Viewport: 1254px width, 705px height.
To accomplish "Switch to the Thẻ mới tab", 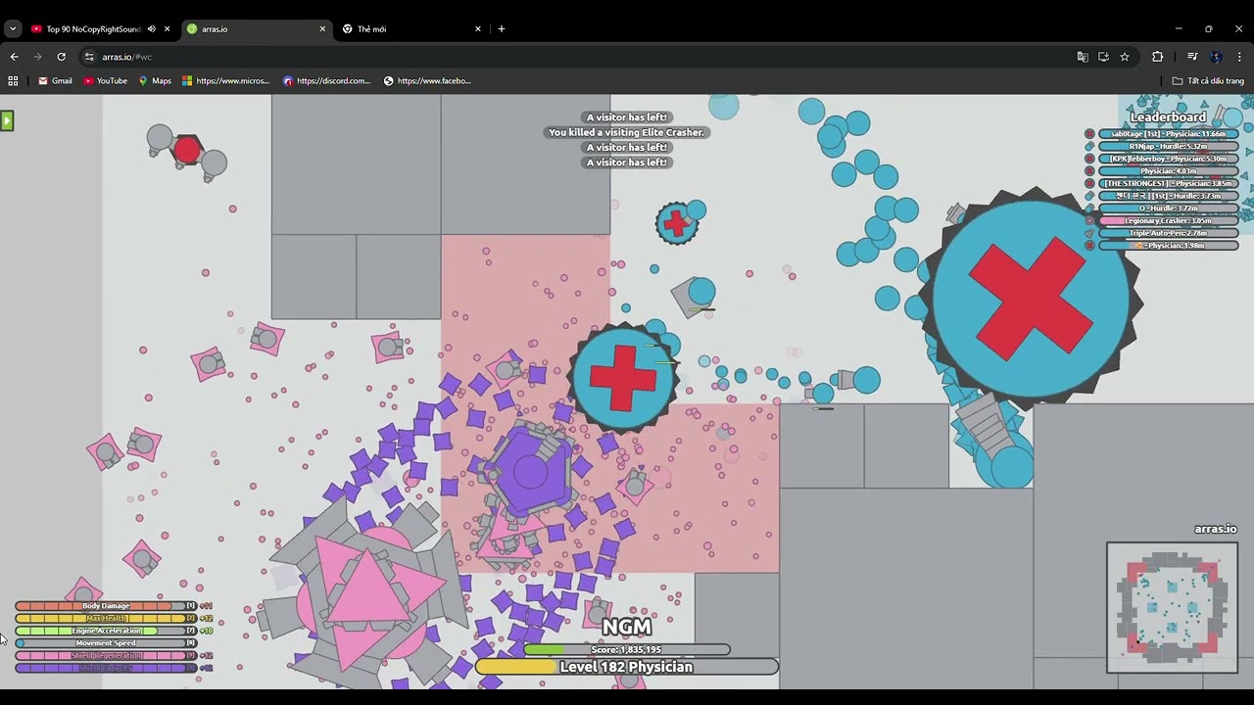I will click(x=411, y=29).
